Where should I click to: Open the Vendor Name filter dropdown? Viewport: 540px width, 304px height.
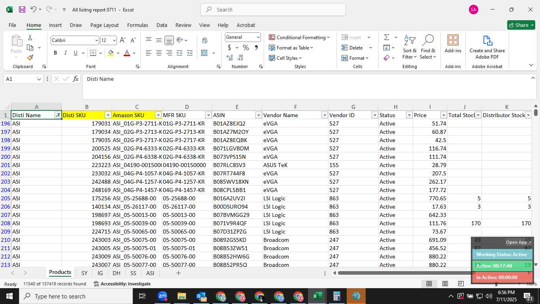click(325, 115)
